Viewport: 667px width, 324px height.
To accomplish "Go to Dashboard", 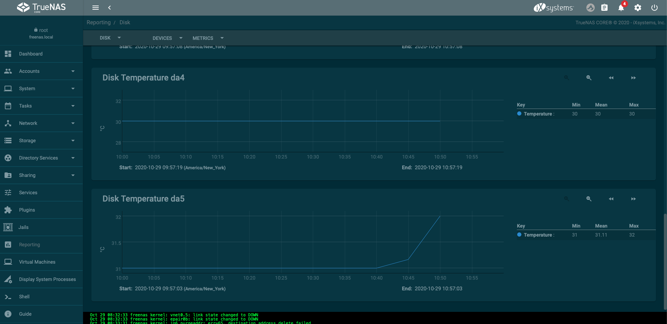I will point(41,54).
